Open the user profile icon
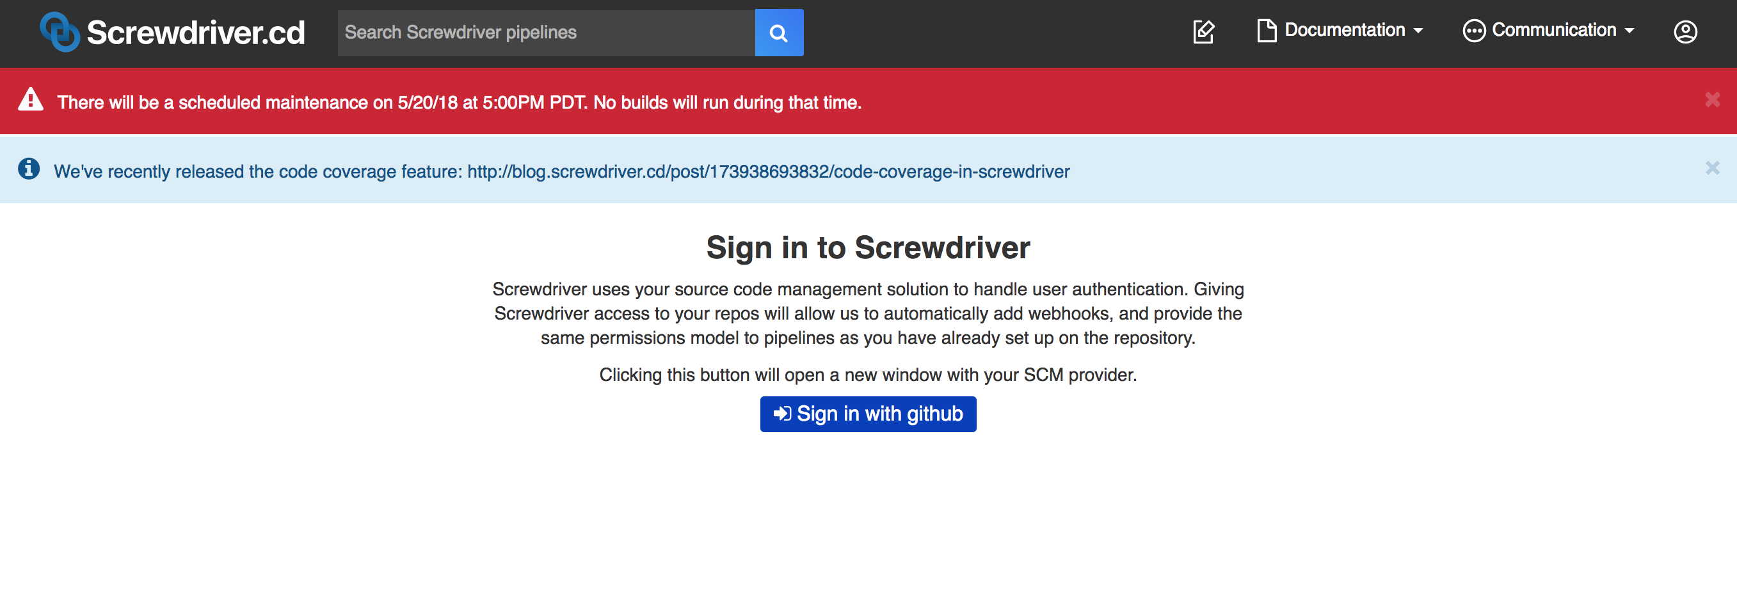This screenshot has height=606, width=1737. pos(1685,32)
